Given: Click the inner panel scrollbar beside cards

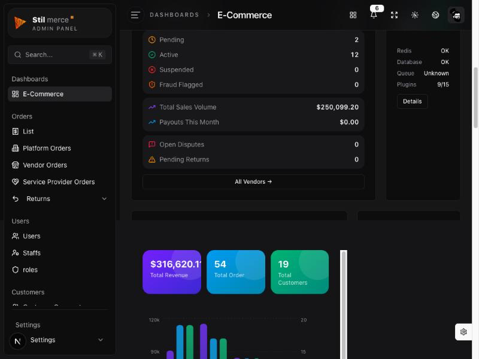Looking at the screenshot, I should 344,305.
